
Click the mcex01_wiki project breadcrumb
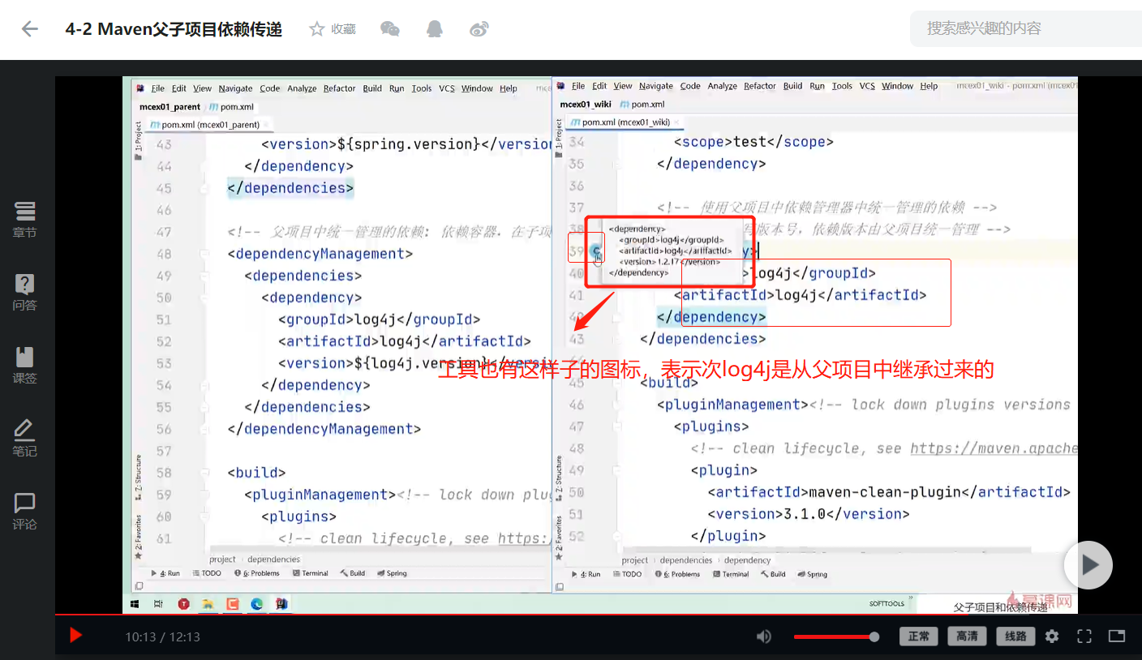click(x=585, y=105)
